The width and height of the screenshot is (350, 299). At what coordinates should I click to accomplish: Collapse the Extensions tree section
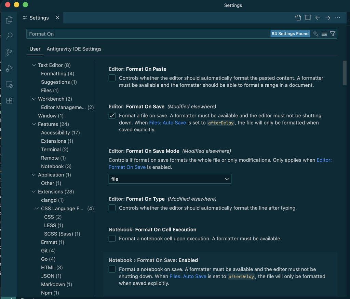click(34, 191)
